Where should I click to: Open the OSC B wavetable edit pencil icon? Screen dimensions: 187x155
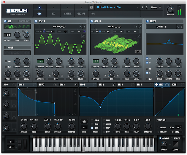point(139,36)
